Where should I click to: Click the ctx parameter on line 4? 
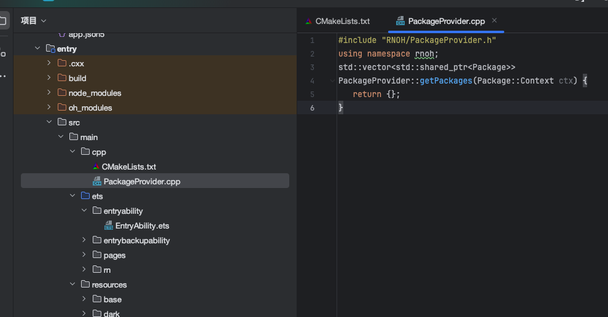coord(566,80)
